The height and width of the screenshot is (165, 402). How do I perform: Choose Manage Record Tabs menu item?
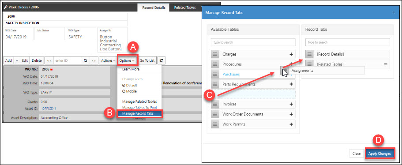pos(139,113)
